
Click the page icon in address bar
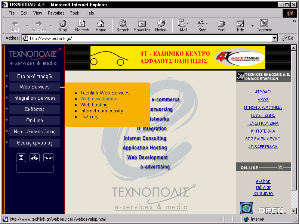pos(25,38)
